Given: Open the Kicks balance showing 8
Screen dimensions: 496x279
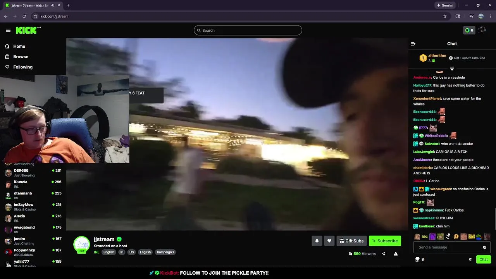Looking at the screenshot, I should click(469, 30).
